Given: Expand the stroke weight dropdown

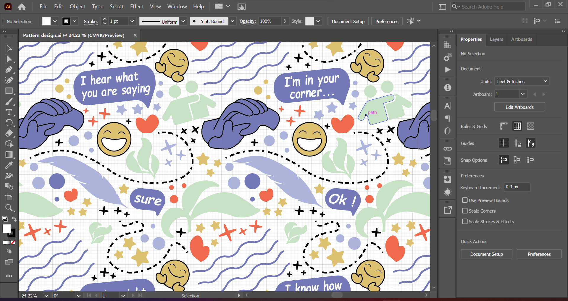Looking at the screenshot, I should [132, 21].
